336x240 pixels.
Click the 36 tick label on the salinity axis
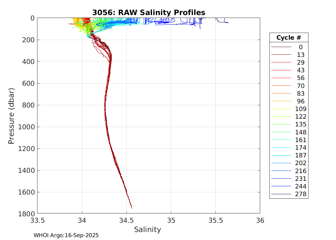click(x=260, y=220)
